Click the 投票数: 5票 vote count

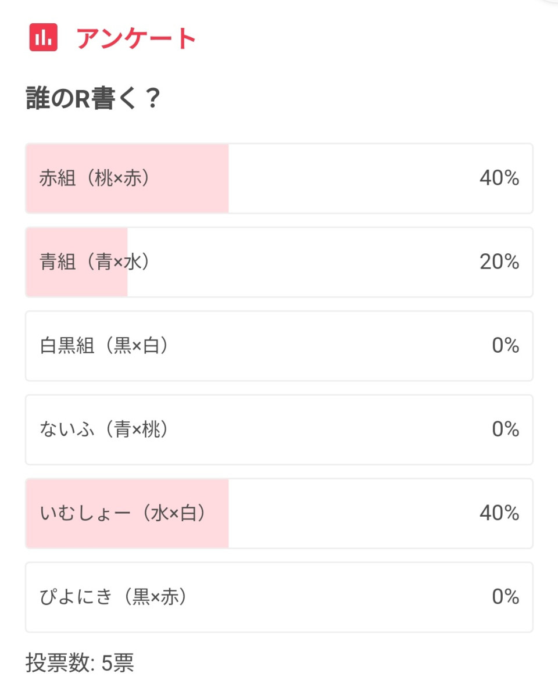pos(80,663)
